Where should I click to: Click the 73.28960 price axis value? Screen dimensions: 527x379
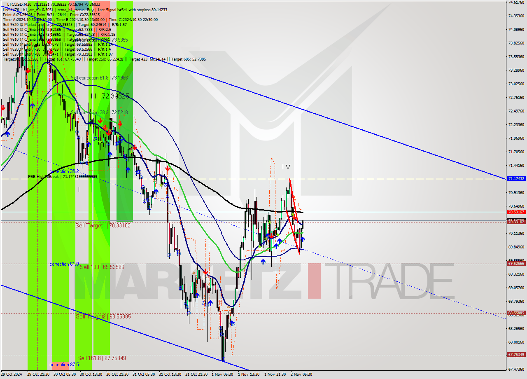(x=516, y=70)
